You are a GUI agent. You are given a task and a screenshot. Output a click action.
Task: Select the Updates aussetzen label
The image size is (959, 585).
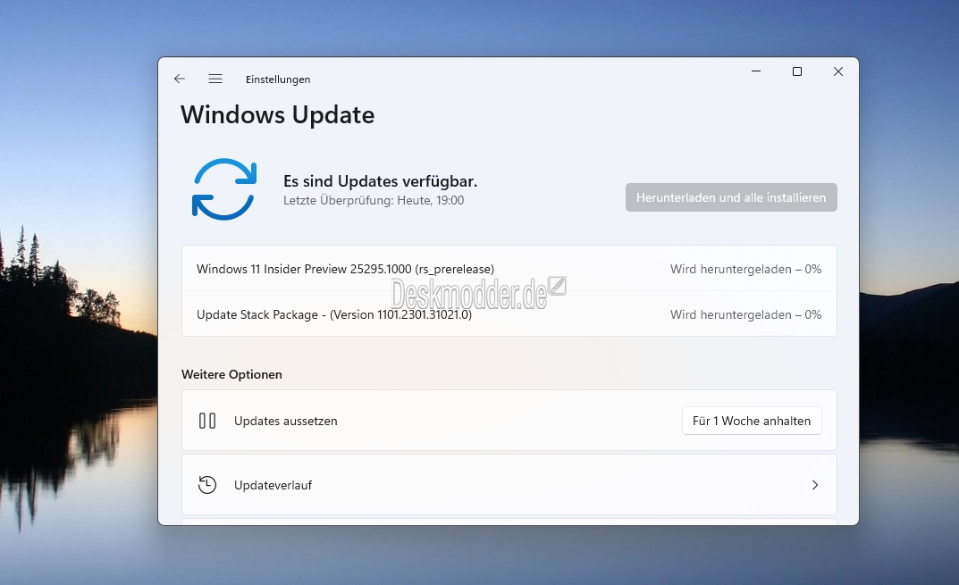(286, 421)
